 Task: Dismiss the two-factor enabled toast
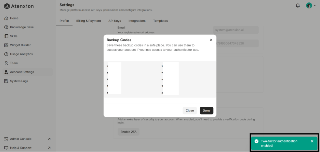click(312, 141)
